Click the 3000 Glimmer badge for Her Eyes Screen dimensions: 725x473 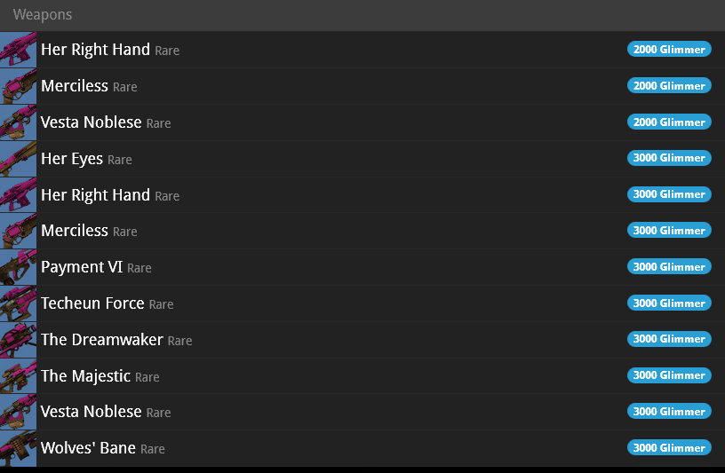click(x=669, y=158)
